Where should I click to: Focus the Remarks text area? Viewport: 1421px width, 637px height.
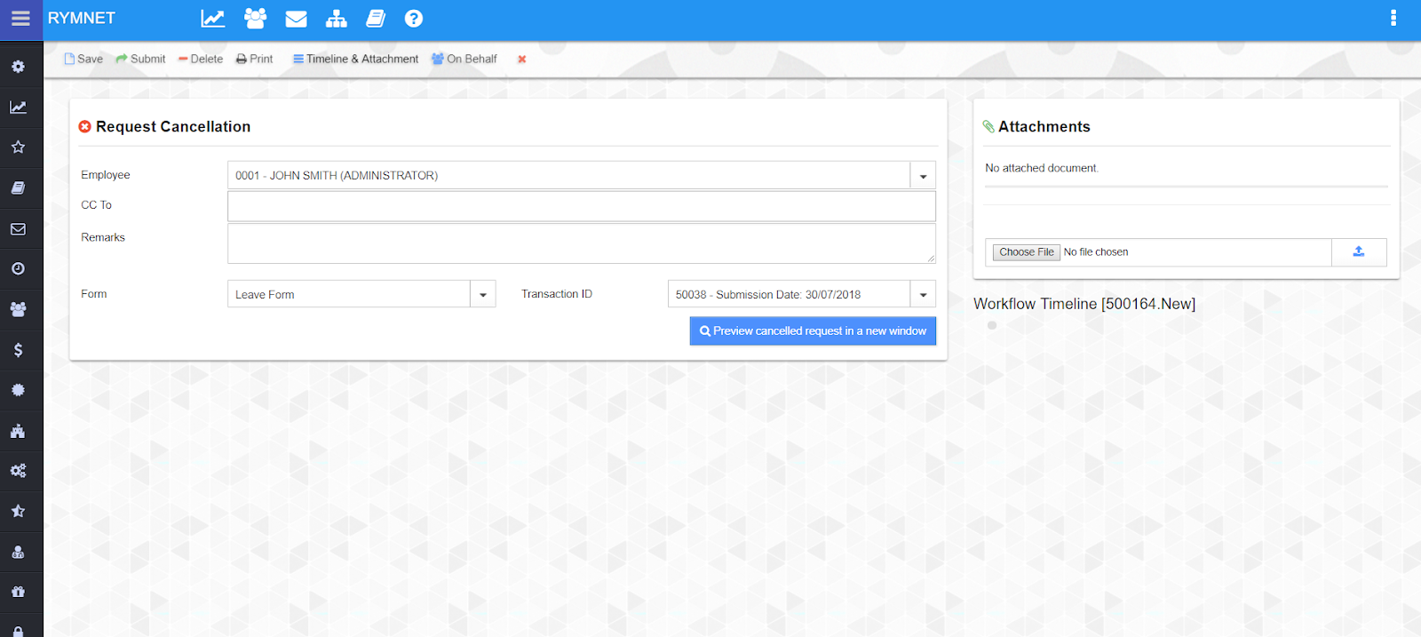(x=581, y=243)
